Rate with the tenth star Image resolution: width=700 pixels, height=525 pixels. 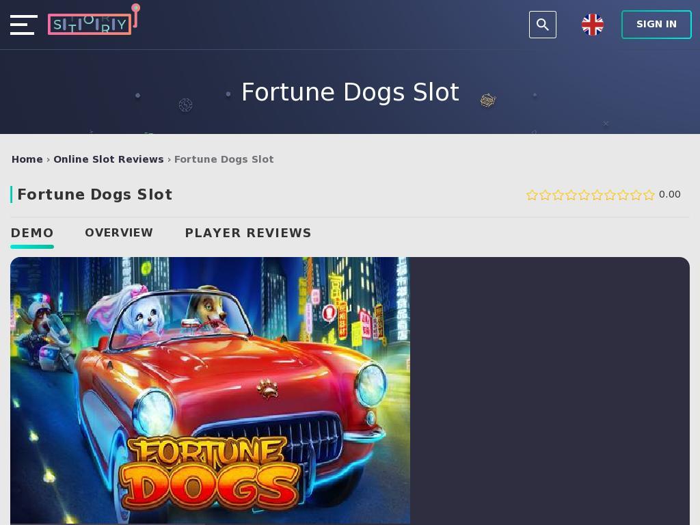[649, 195]
